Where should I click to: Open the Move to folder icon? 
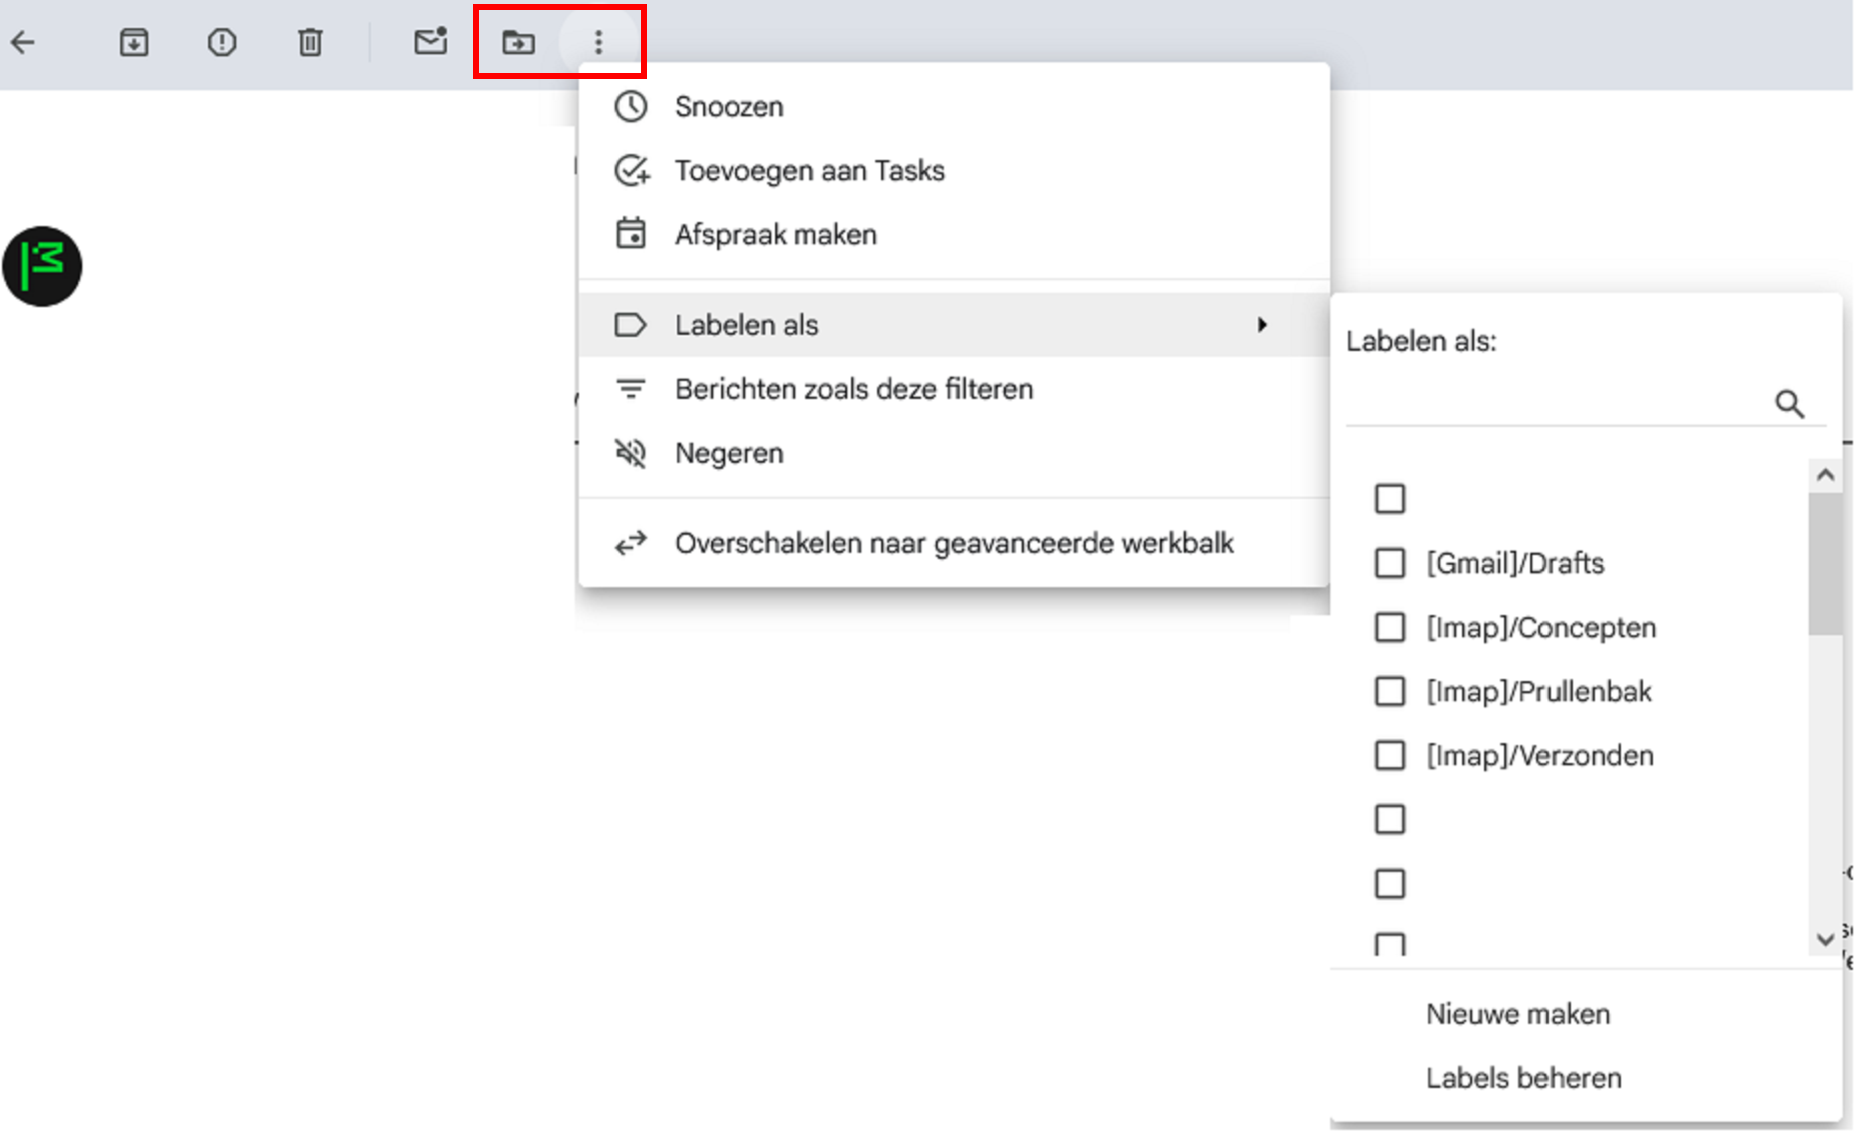pos(518,42)
